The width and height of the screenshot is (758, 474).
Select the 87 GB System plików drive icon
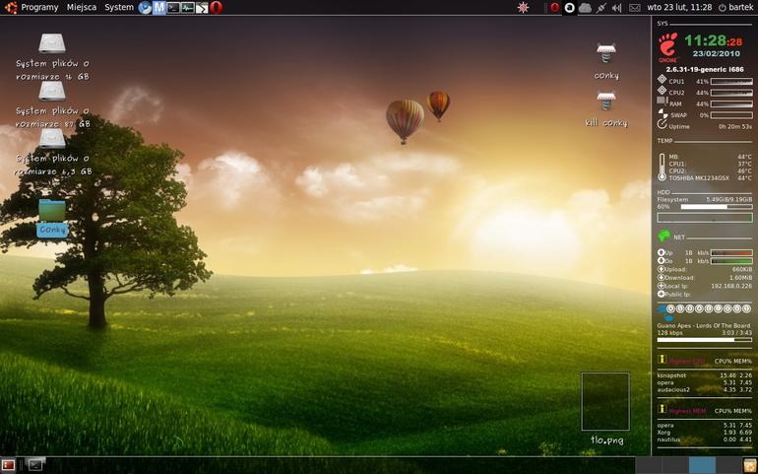click(52, 91)
